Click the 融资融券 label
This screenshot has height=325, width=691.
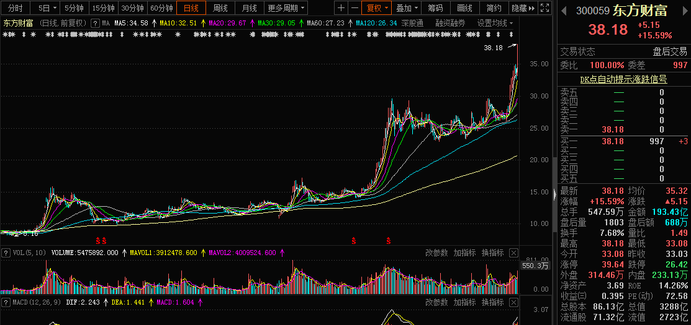(450, 24)
